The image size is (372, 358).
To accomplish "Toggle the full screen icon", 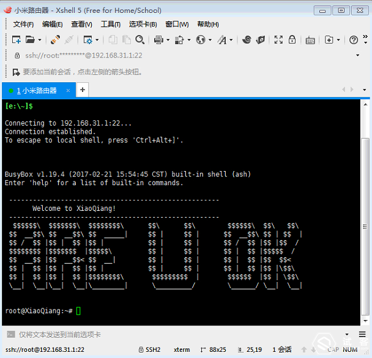I will coord(278,39).
